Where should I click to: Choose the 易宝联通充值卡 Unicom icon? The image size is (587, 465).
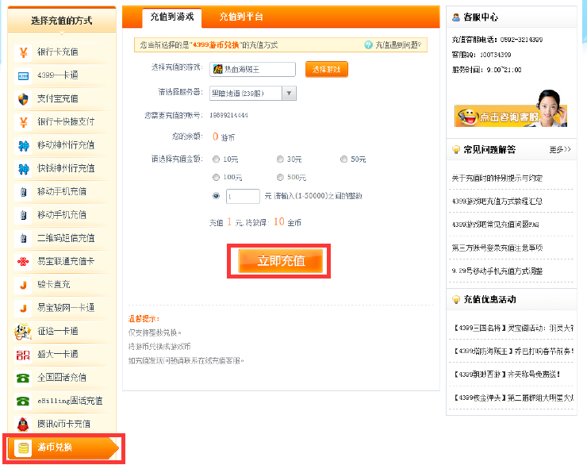click(23, 261)
